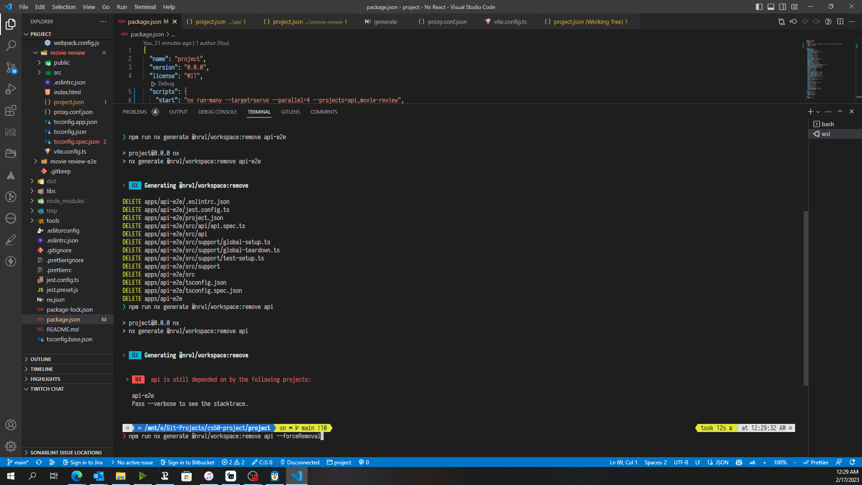Open the Extensions view

11,110
